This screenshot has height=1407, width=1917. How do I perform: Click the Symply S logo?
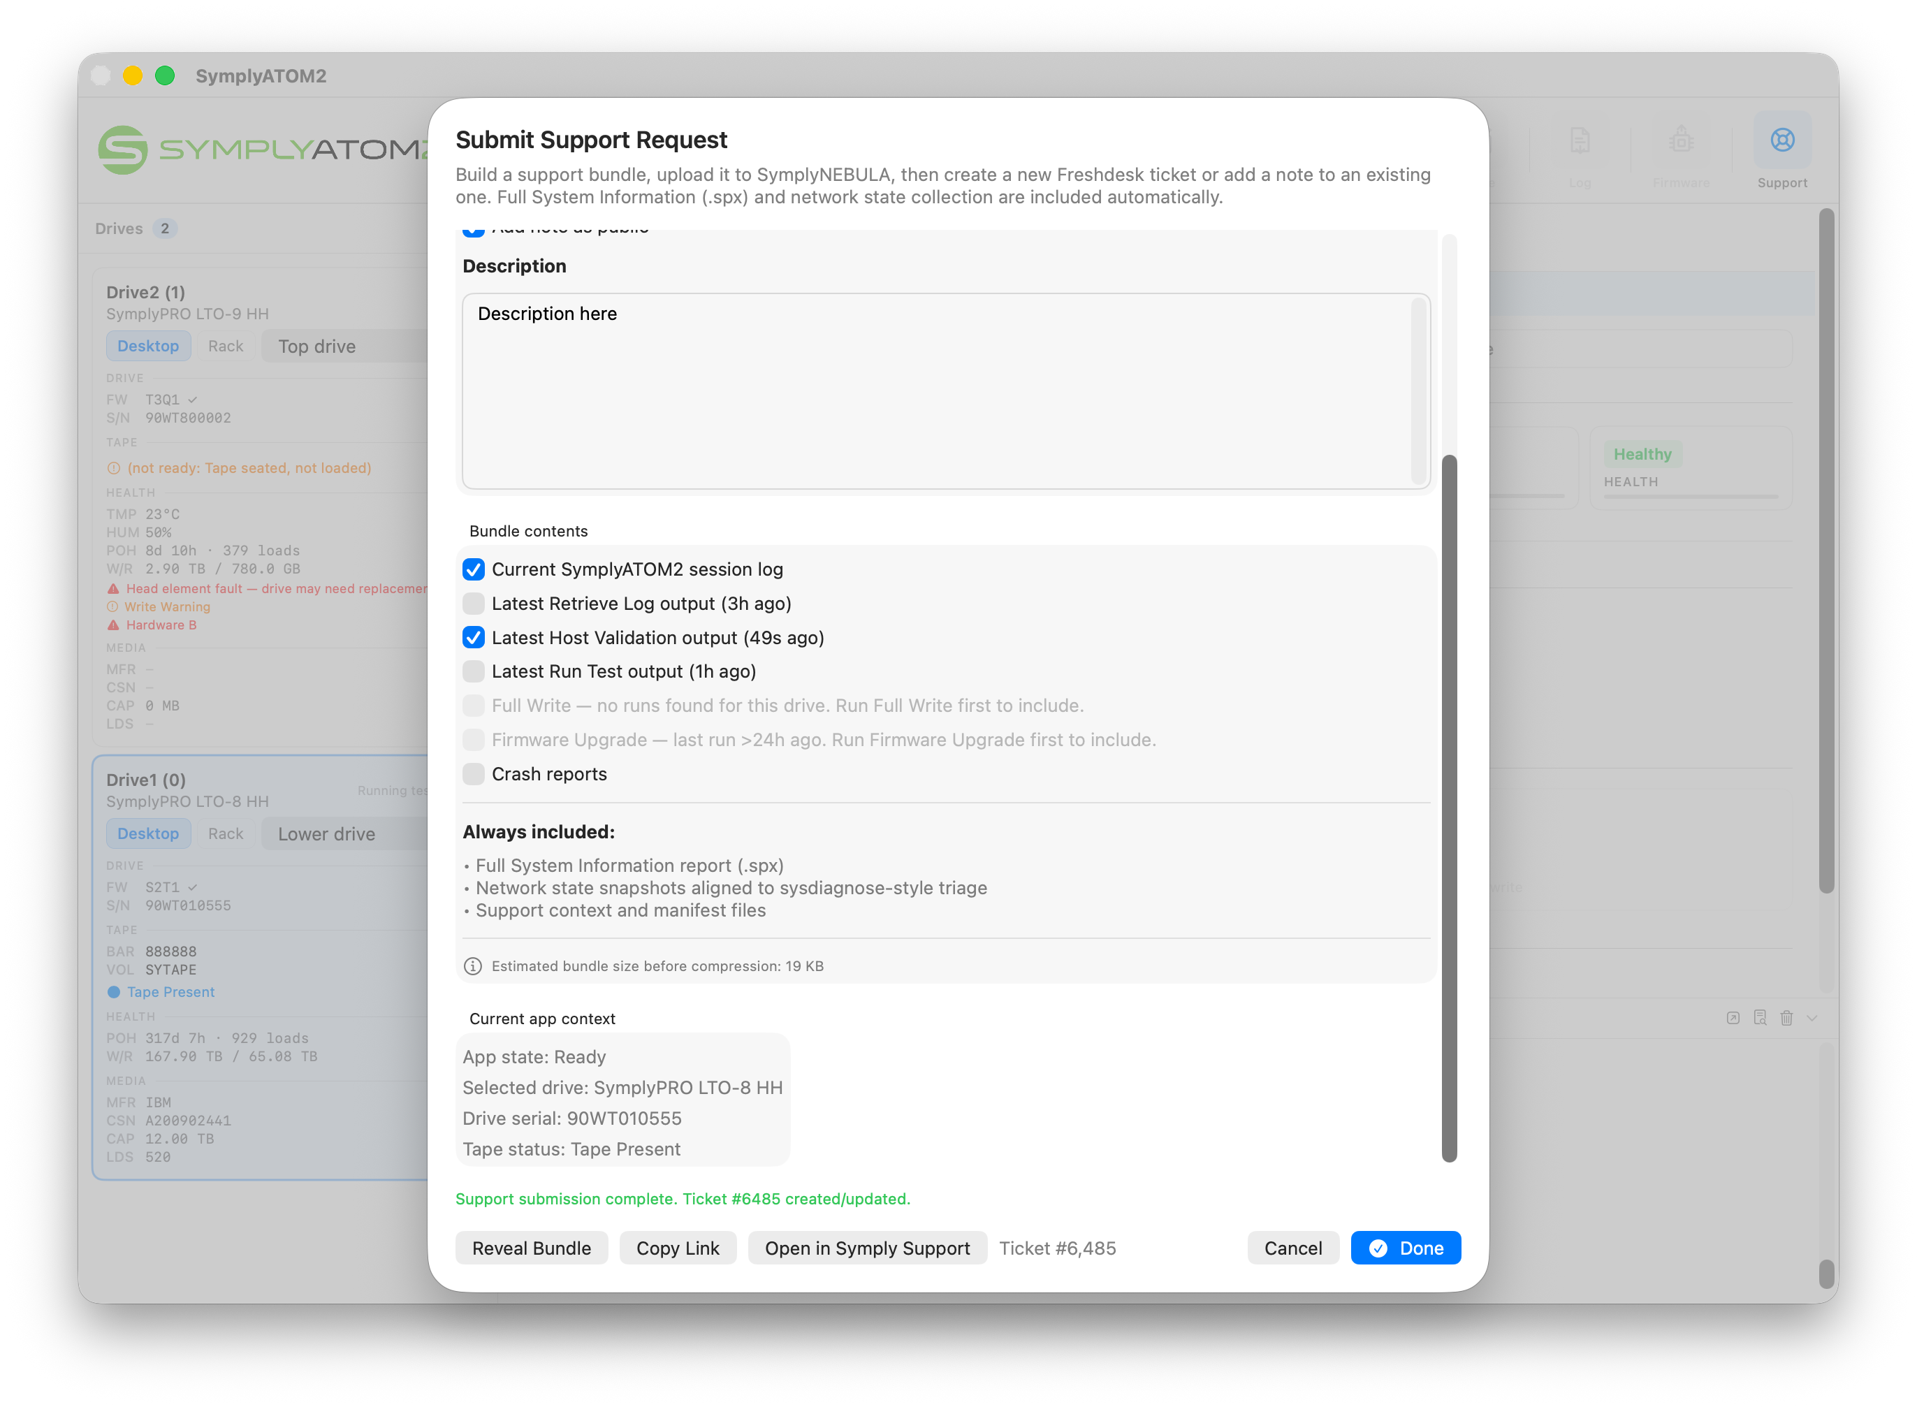click(123, 150)
